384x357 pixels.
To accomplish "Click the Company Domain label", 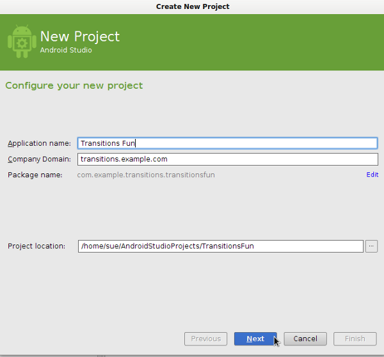I will tap(39, 159).
